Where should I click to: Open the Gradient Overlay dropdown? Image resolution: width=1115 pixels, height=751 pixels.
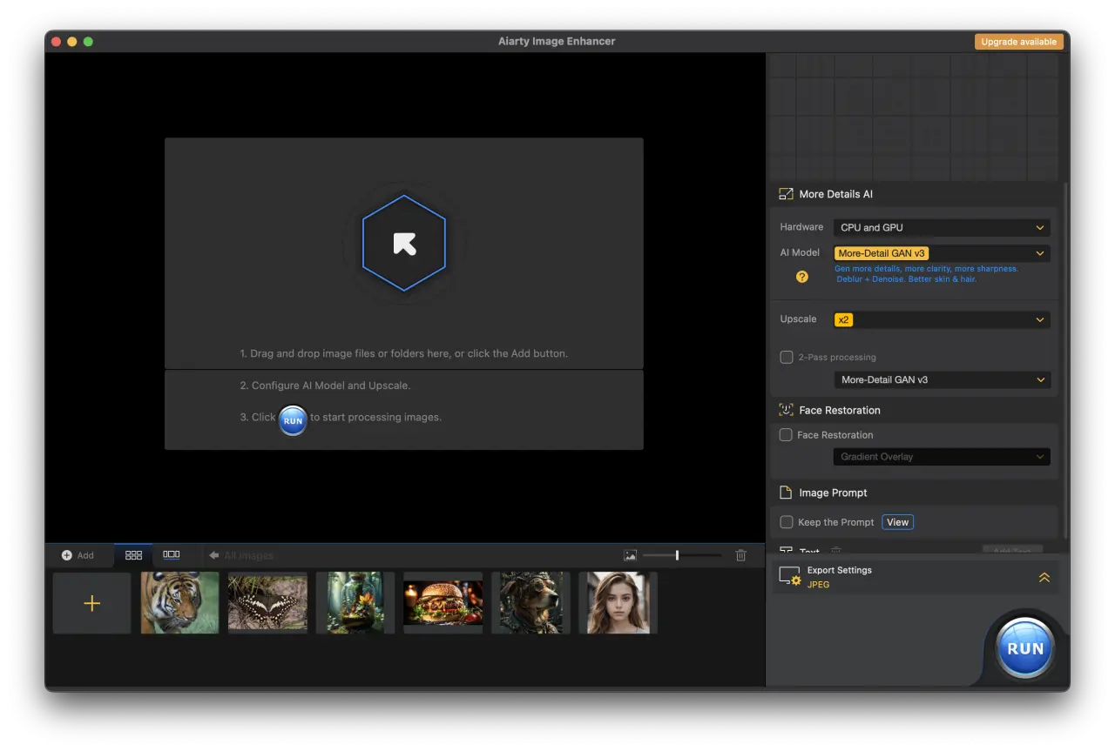[942, 456]
